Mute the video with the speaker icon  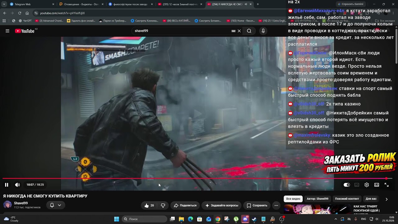point(17,185)
